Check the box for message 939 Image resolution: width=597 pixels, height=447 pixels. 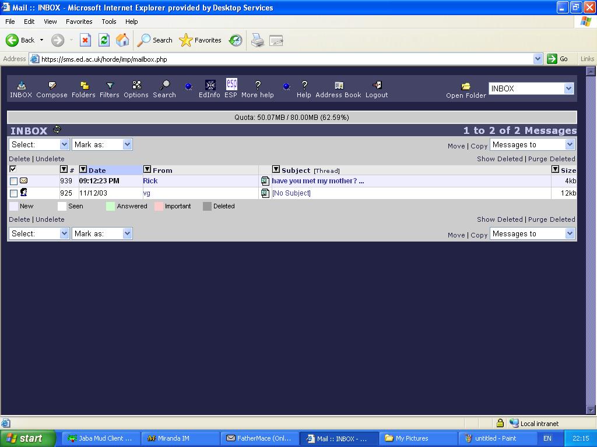13,182
